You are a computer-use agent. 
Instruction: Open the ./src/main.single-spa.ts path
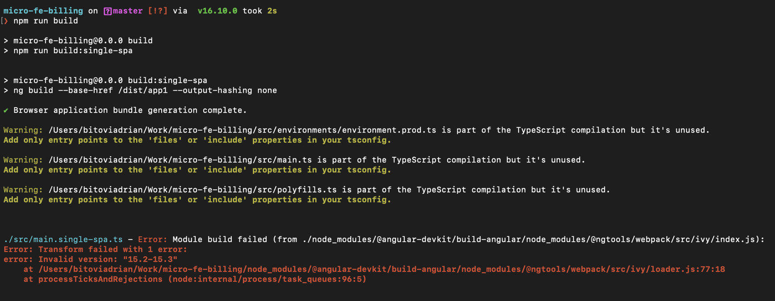click(x=63, y=240)
